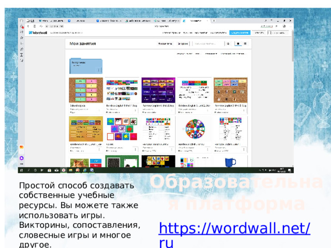This screenshot has height=248, width=331.
Task: Open the Главная страница nav item on Wordwall
Action: click(x=171, y=33)
